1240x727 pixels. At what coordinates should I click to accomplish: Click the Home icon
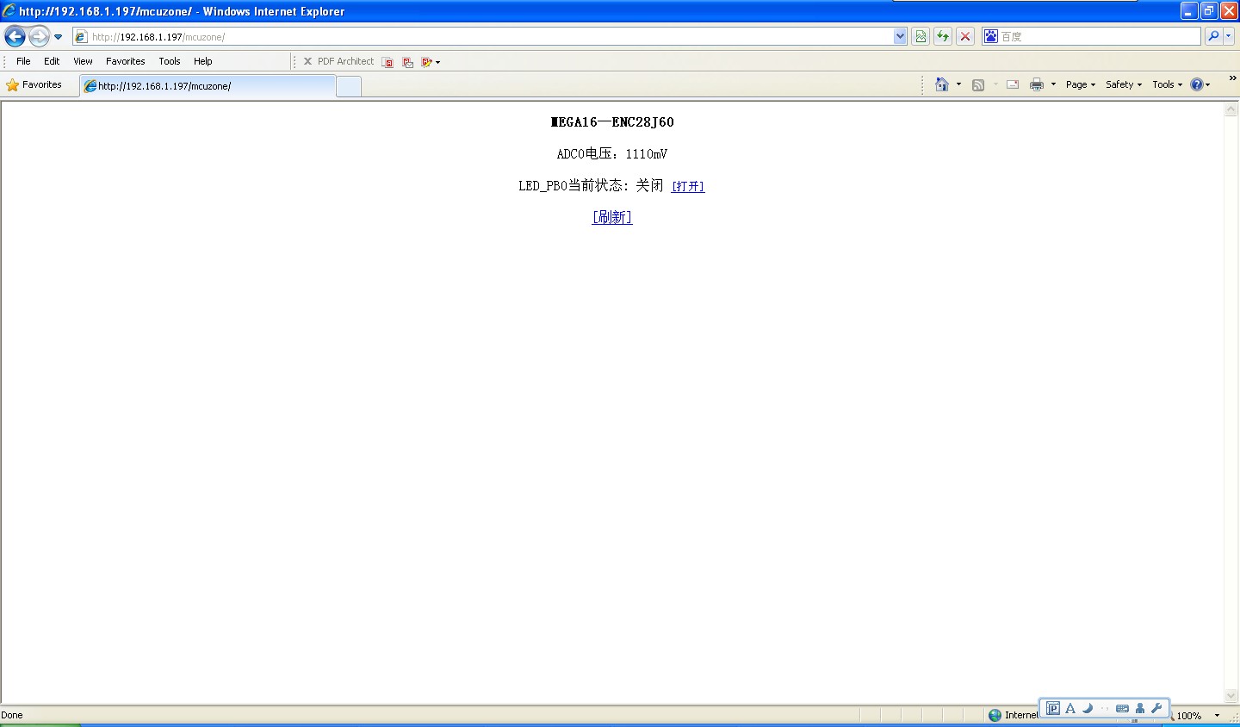942,84
